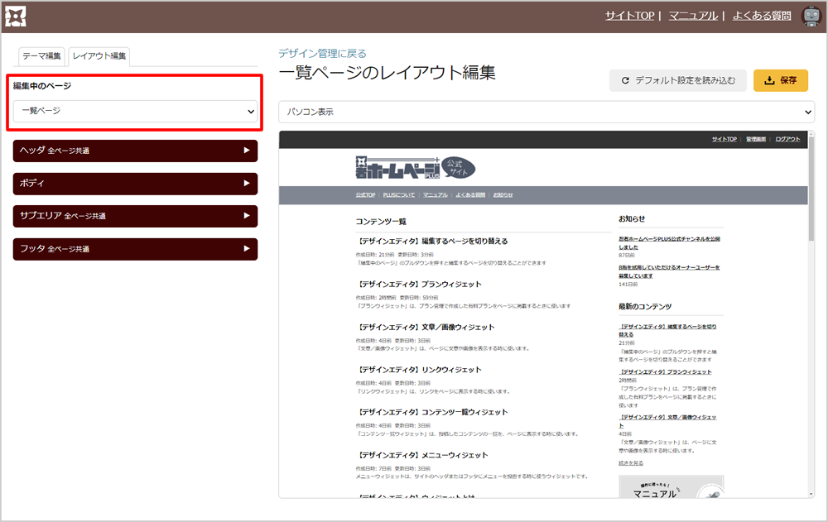Open よくある質問 link in top header
Viewport: 828px width, 522px height.
pyautogui.click(x=761, y=16)
